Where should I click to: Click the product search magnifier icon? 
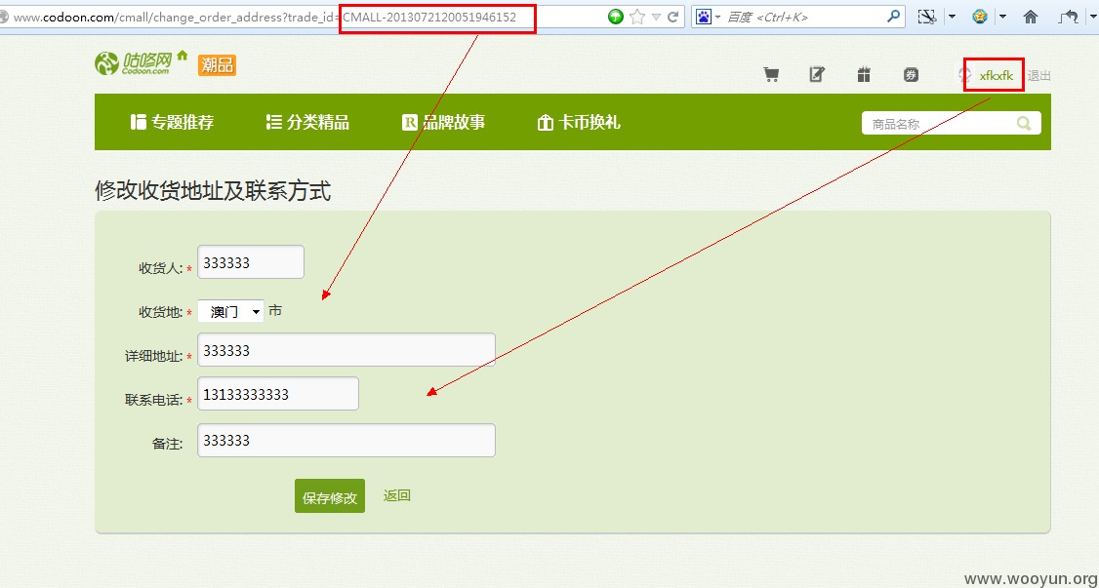tap(1024, 124)
